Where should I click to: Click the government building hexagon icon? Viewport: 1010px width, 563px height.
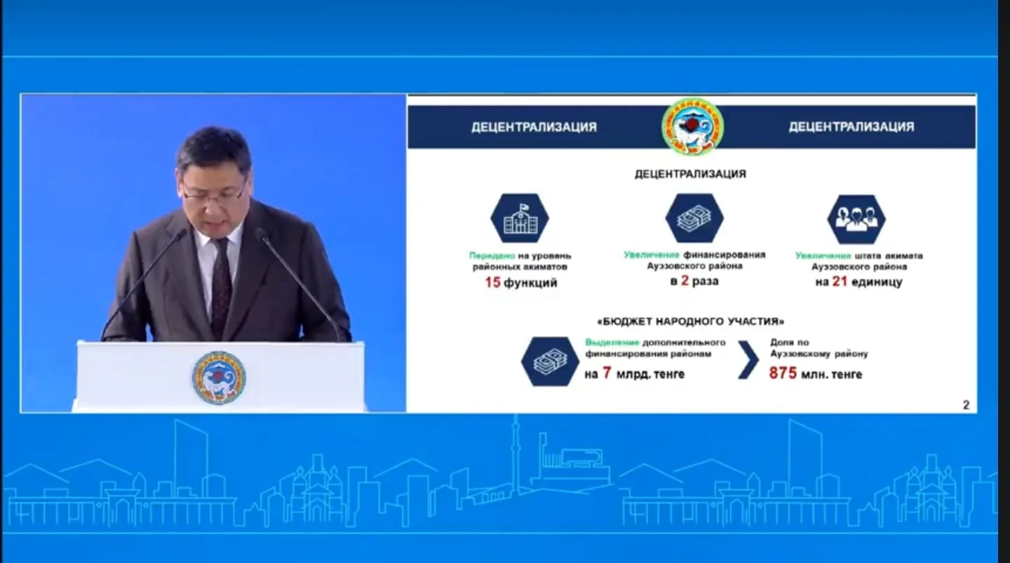point(520,218)
